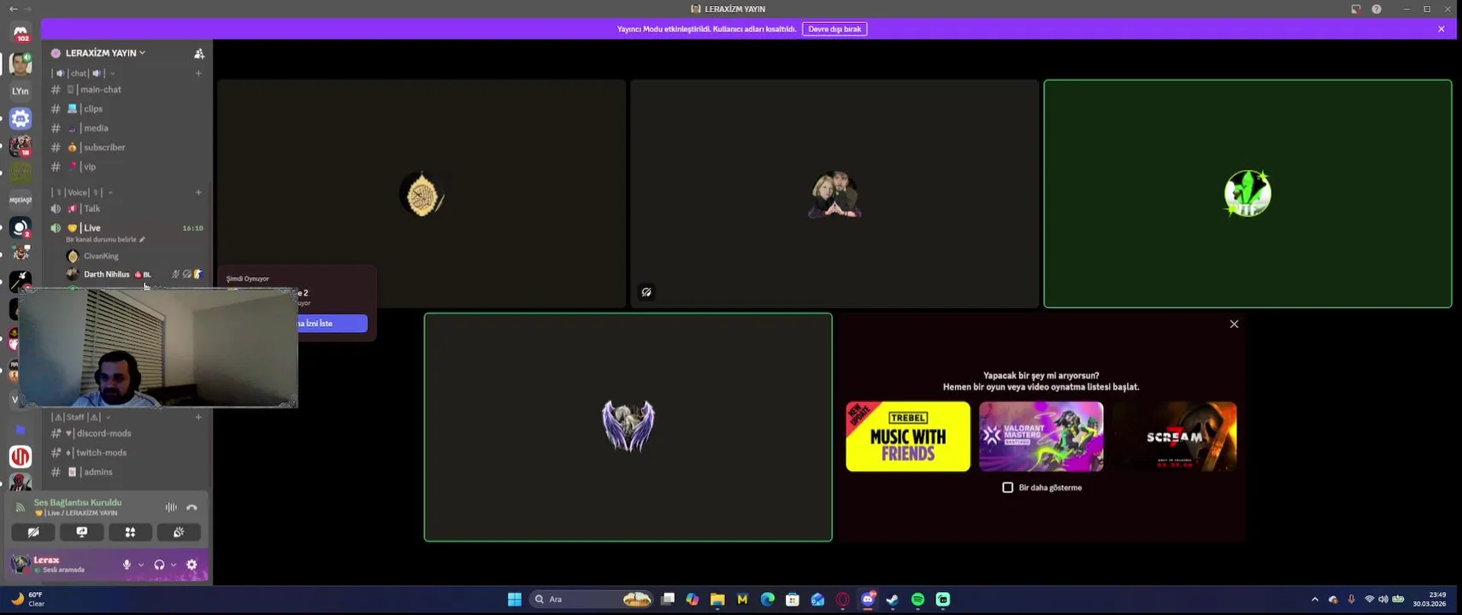Click 'Ses Bağlantısı Kuruldu' connection status
The height and width of the screenshot is (615, 1462).
tap(78, 502)
